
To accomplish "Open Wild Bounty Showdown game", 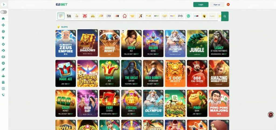I will [153, 73].
